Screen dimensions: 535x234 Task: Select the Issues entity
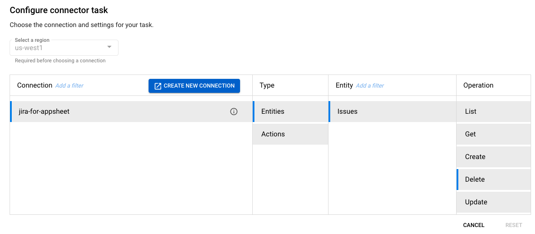click(x=347, y=112)
